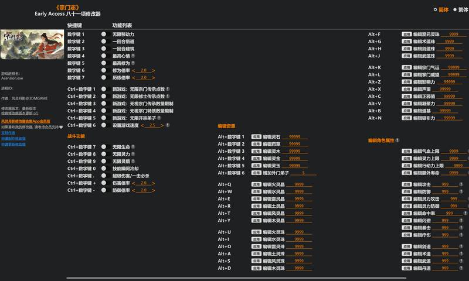Toggle 无限移动力 on
This screenshot has height=281, width=469.
[104, 34]
